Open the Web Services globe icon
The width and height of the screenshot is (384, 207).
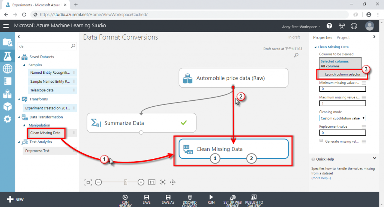tap(7, 69)
